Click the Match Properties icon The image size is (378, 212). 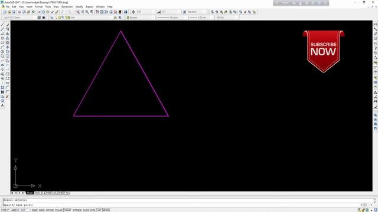click(x=52, y=12)
